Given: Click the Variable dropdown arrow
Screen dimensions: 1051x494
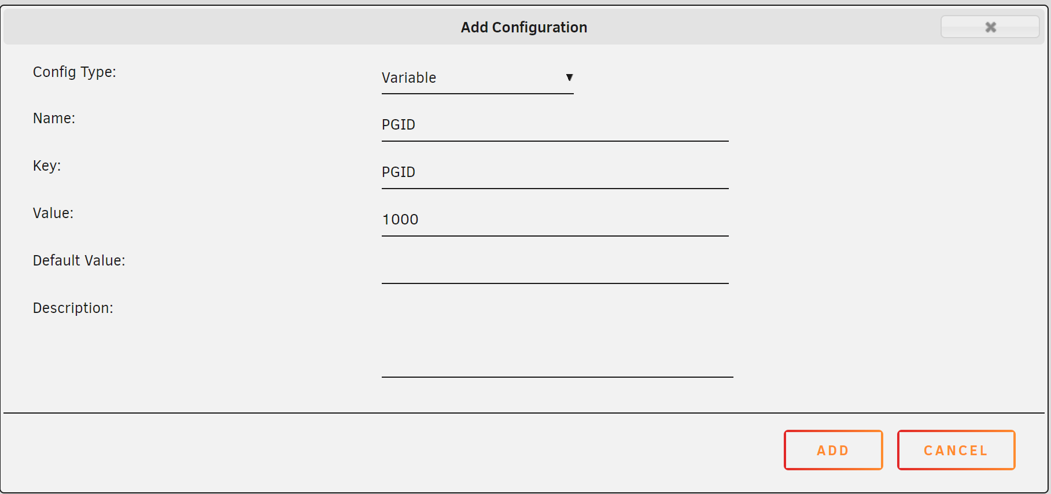Looking at the screenshot, I should point(569,78).
